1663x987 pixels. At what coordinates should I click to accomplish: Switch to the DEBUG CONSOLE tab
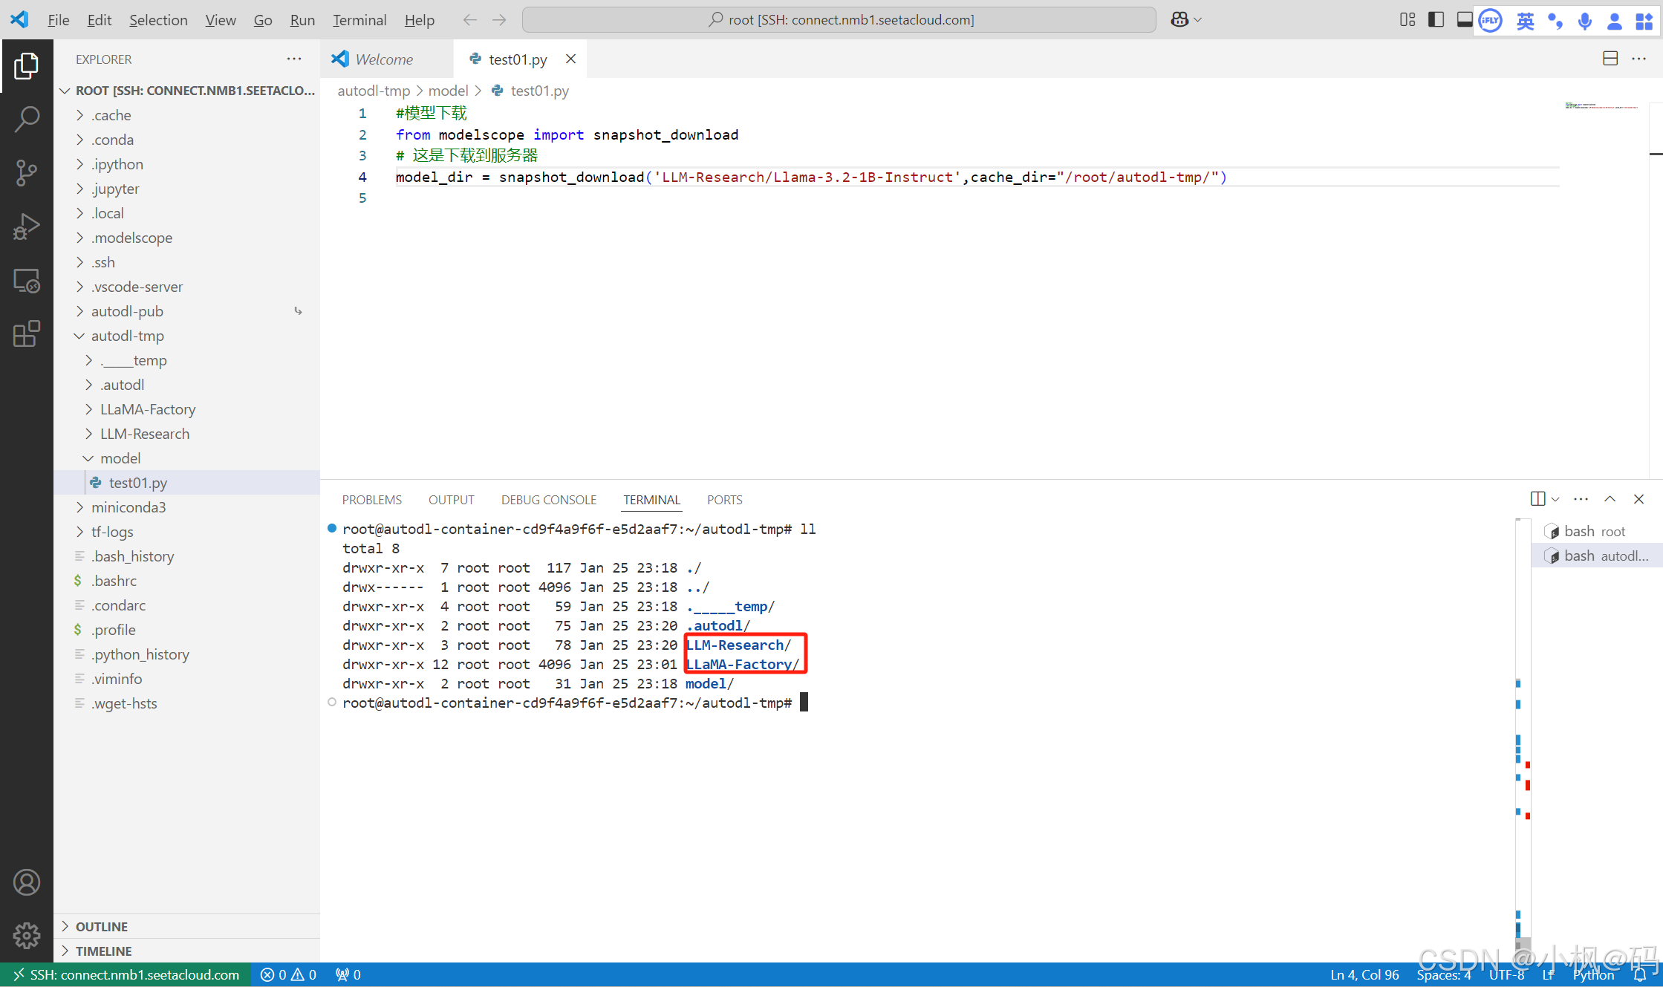pos(549,500)
